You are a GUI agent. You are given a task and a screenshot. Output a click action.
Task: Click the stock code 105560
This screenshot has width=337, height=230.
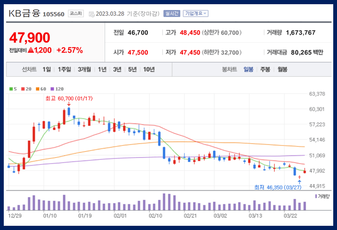[x=54, y=14]
